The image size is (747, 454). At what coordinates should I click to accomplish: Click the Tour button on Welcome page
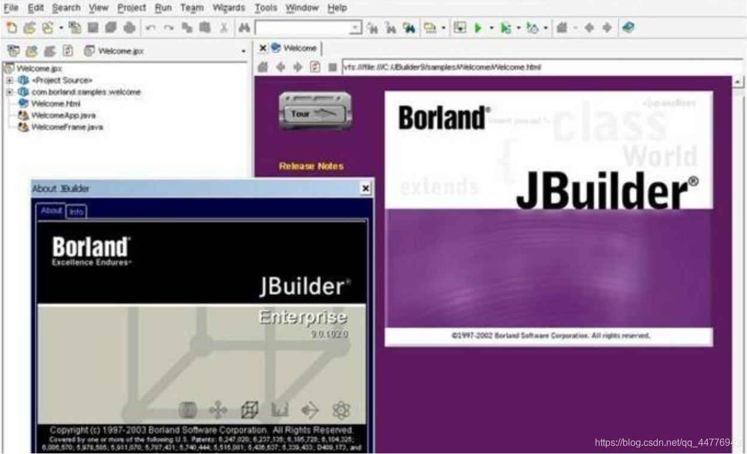[316, 113]
